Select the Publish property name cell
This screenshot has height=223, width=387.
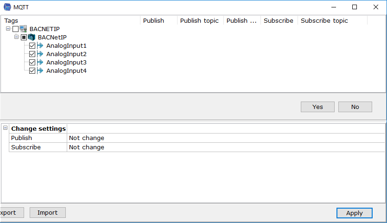(x=38, y=138)
